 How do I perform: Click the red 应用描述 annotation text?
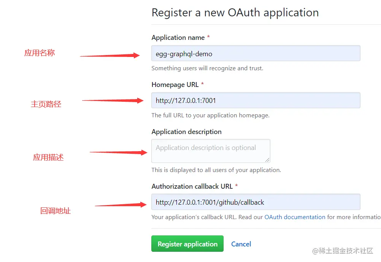click(x=48, y=157)
